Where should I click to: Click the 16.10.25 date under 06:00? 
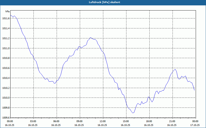[56, 125]
